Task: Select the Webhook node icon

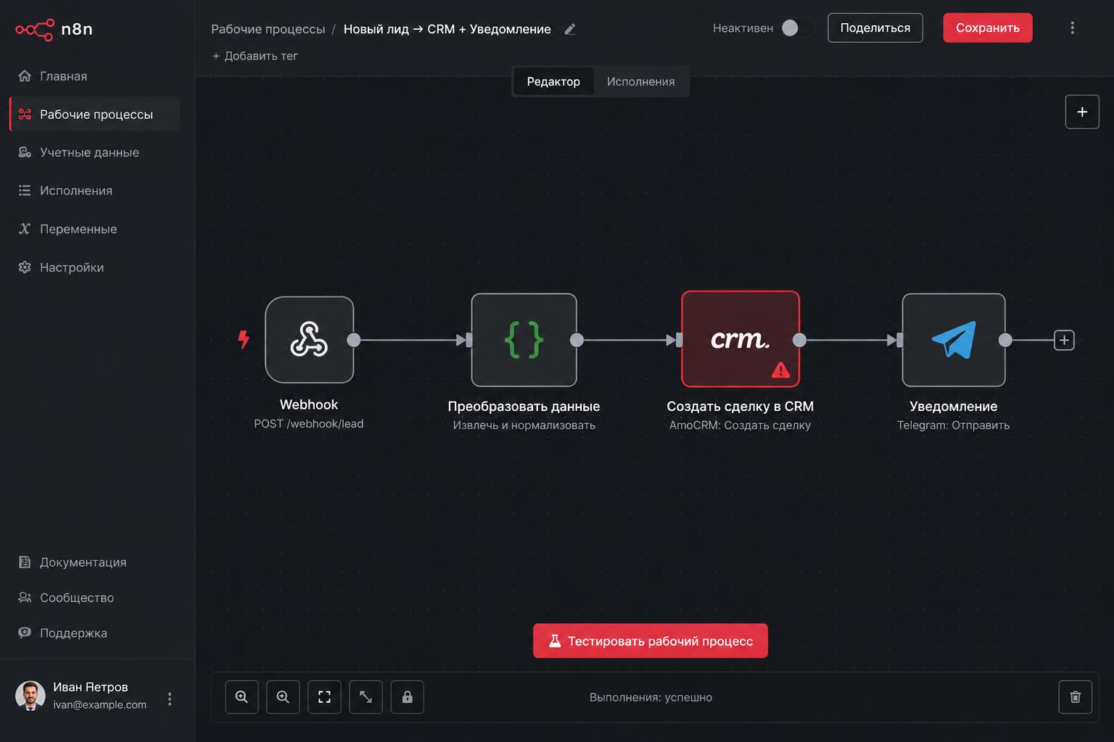Action: pyautogui.click(x=310, y=339)
